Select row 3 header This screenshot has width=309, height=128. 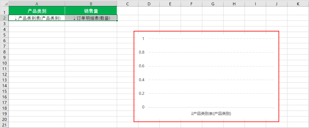coord(4,23)
